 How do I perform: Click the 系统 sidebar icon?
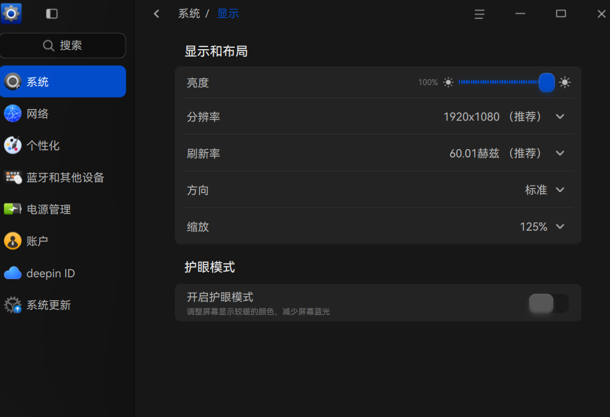[13, 82]
